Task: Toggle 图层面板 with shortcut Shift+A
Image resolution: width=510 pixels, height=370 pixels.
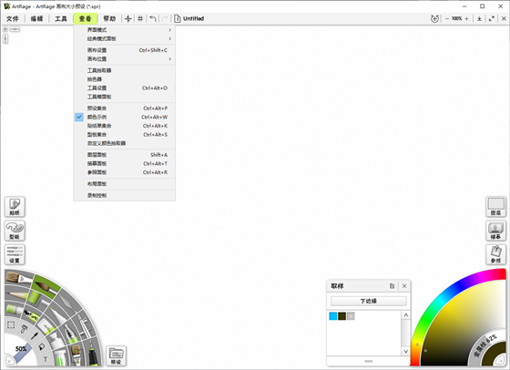Action: [125, 155]
